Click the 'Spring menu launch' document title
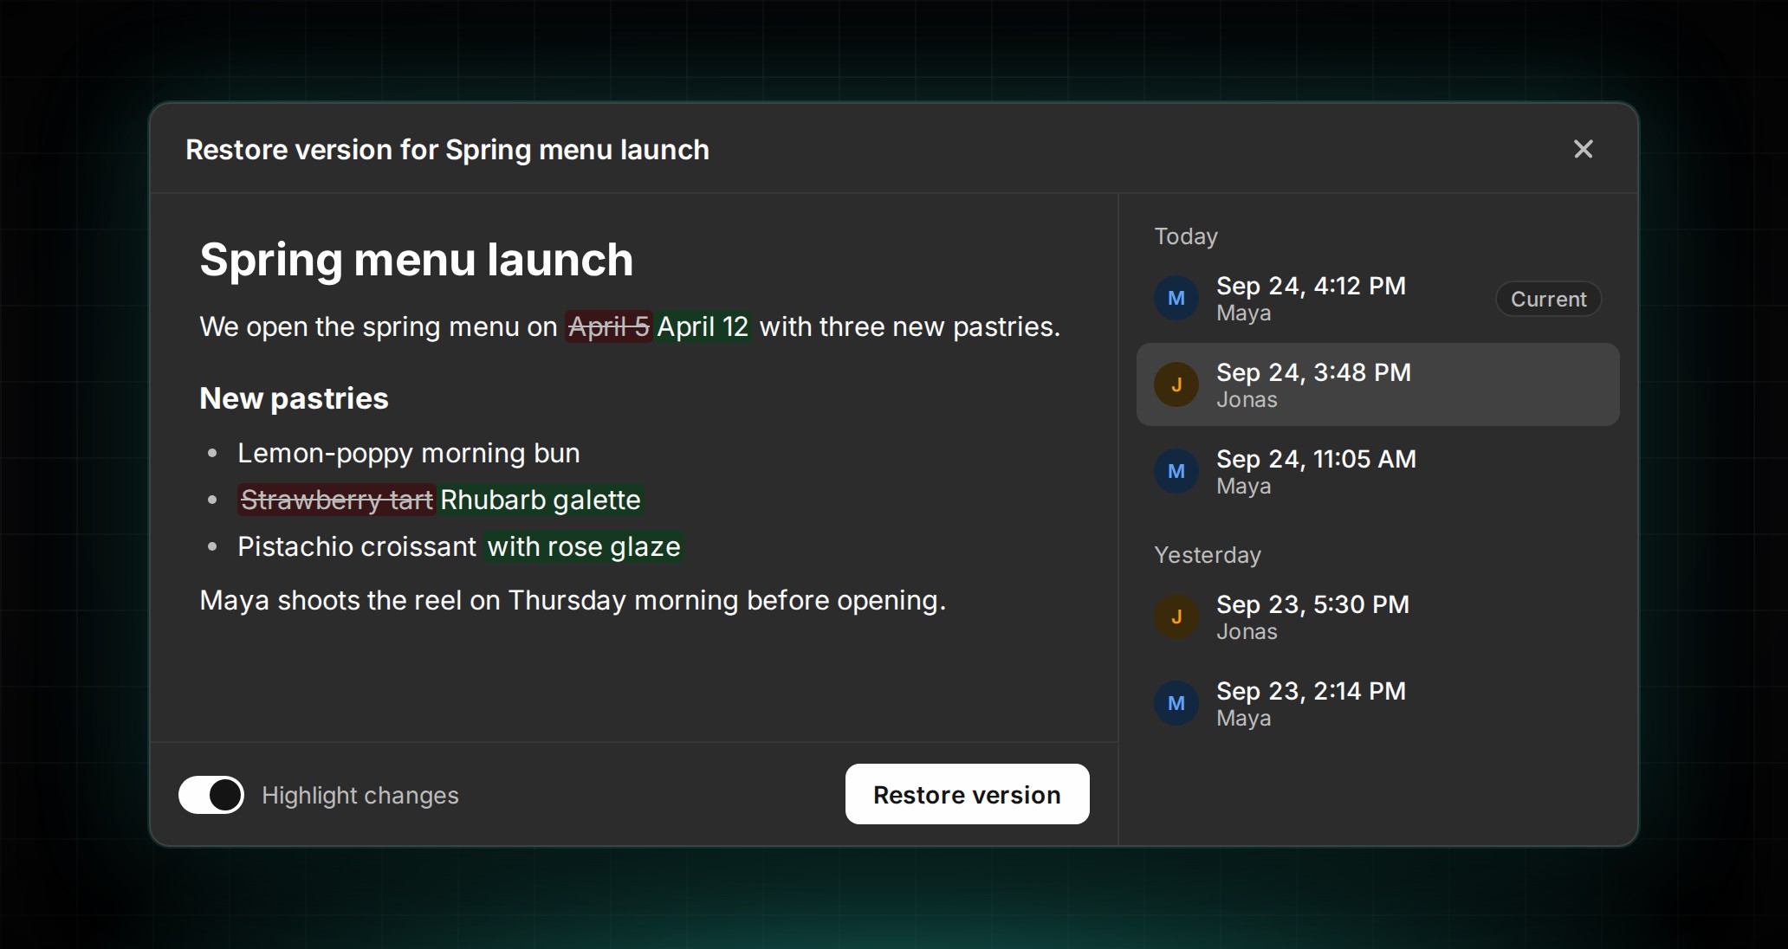This screenshot has height=949, width=1788. pos(417,259)
